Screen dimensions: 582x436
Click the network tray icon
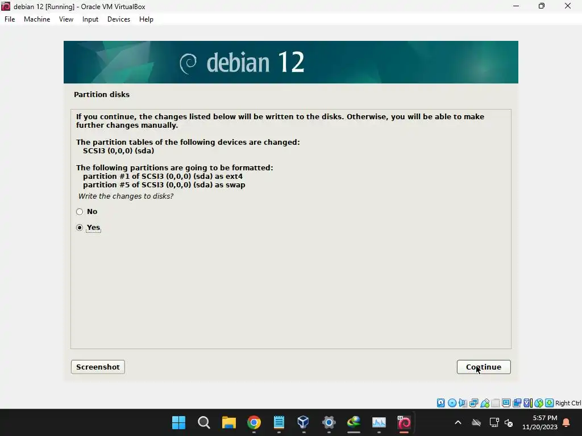(x=494, y=422)
